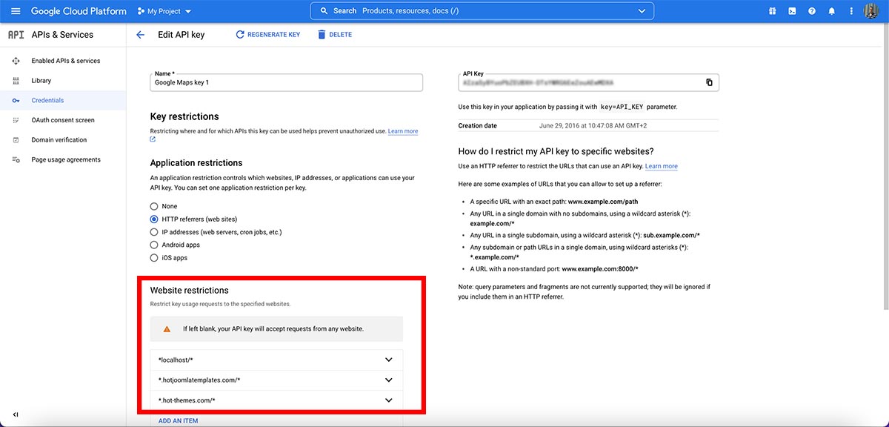Click the Credentials key icon
Viewport: 889px width, 427px height.
coord(16,100)
